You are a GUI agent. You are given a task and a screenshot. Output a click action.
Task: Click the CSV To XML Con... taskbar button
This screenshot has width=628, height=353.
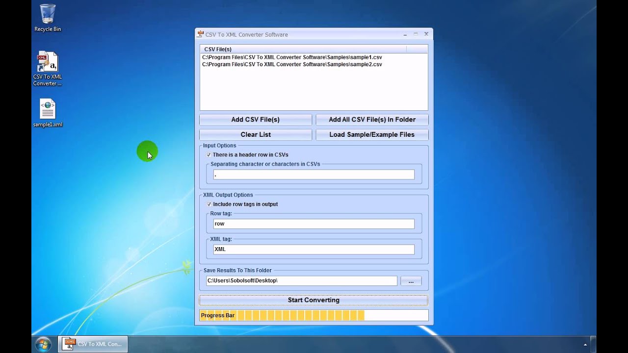click(x=93, y=344)
